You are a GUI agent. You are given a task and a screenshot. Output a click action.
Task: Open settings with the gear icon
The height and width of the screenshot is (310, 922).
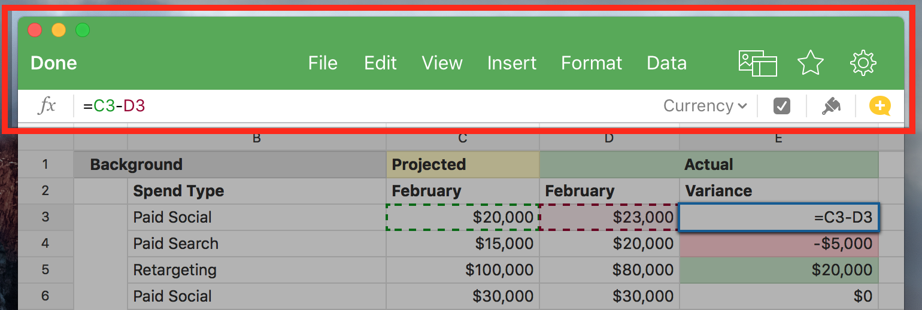(863, 63)
